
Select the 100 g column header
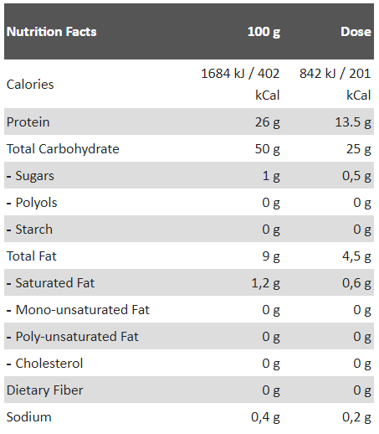point(264,32)
